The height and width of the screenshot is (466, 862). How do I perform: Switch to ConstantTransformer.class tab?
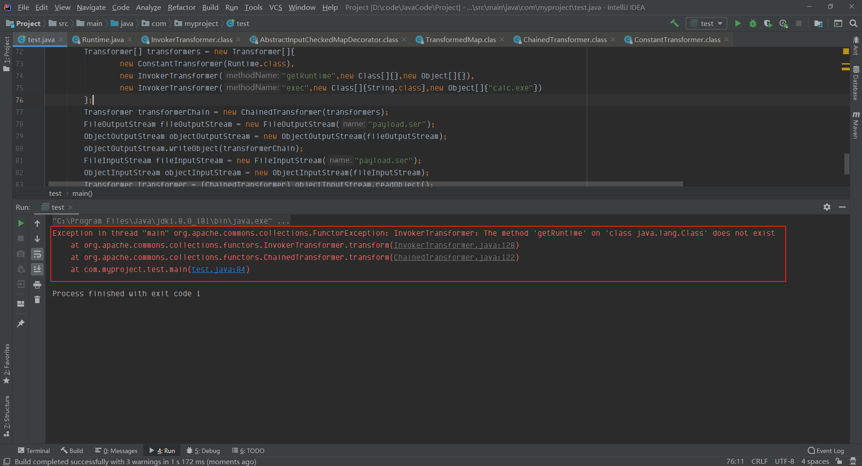click(x=677, y=40)
